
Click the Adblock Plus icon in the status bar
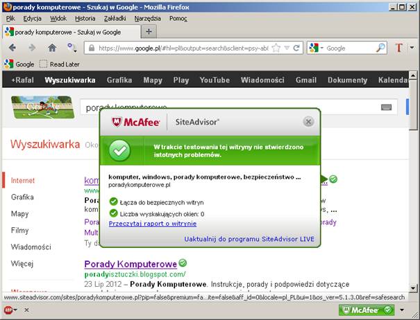tap(8, 310)
